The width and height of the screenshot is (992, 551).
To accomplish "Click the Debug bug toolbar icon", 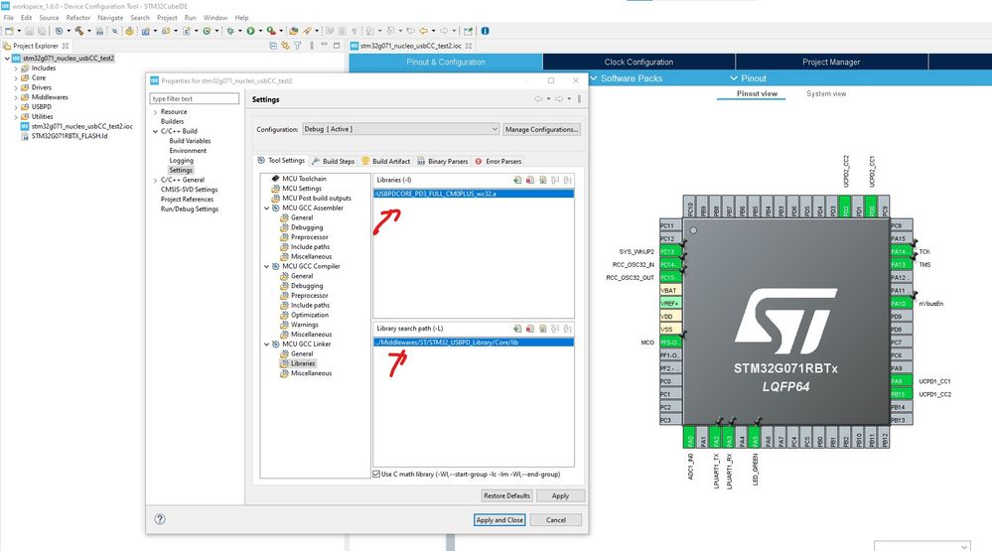I will [230, 31].
